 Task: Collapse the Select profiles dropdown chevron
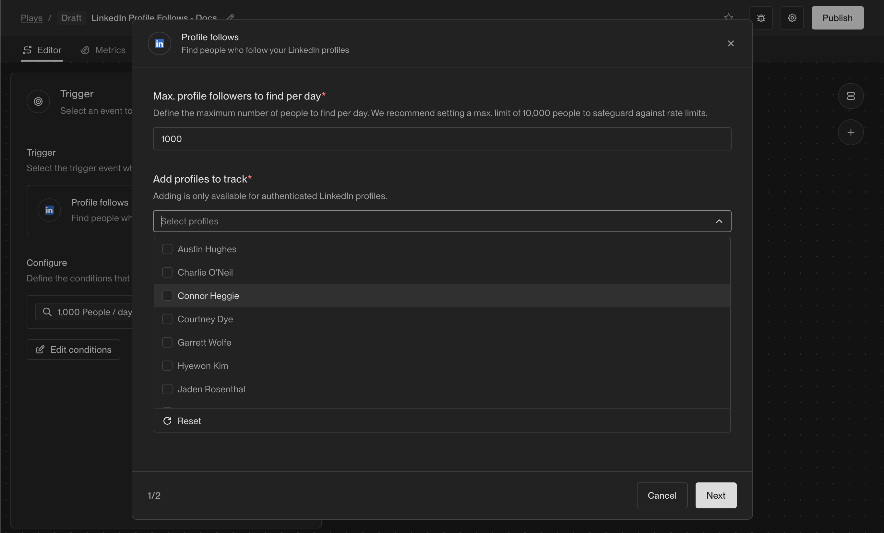pos(719,221)
